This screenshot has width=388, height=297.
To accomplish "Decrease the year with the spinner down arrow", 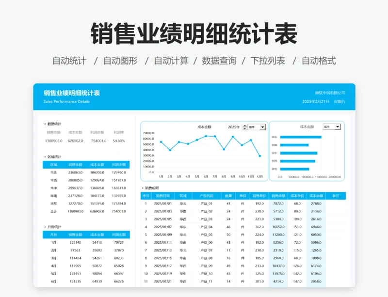I will [245, 128].
